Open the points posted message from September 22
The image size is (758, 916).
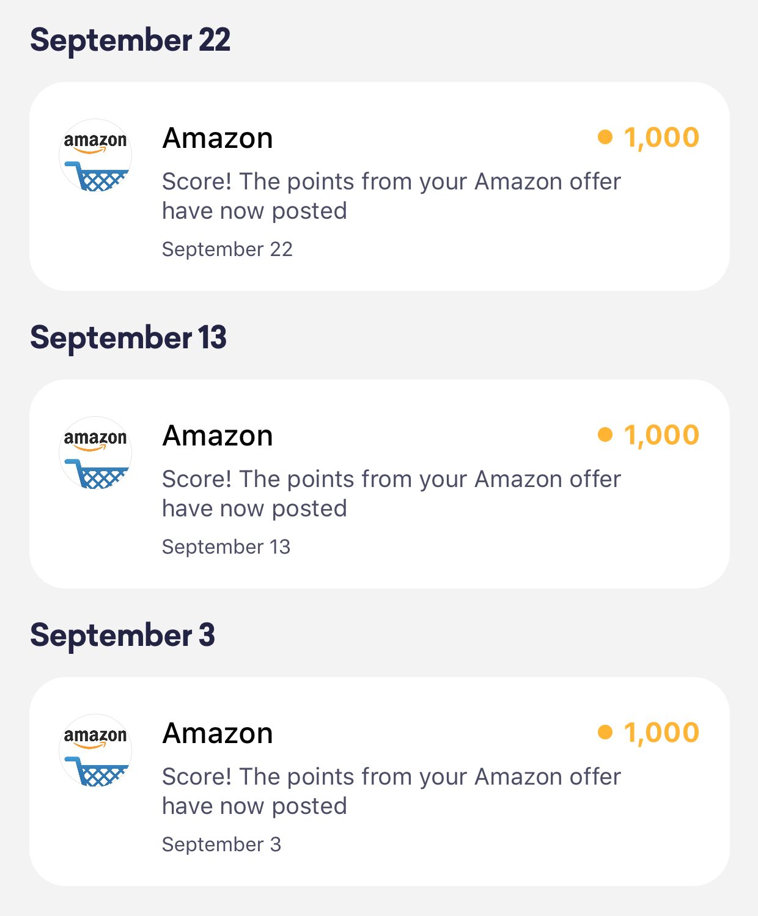[x=391, y=196]
